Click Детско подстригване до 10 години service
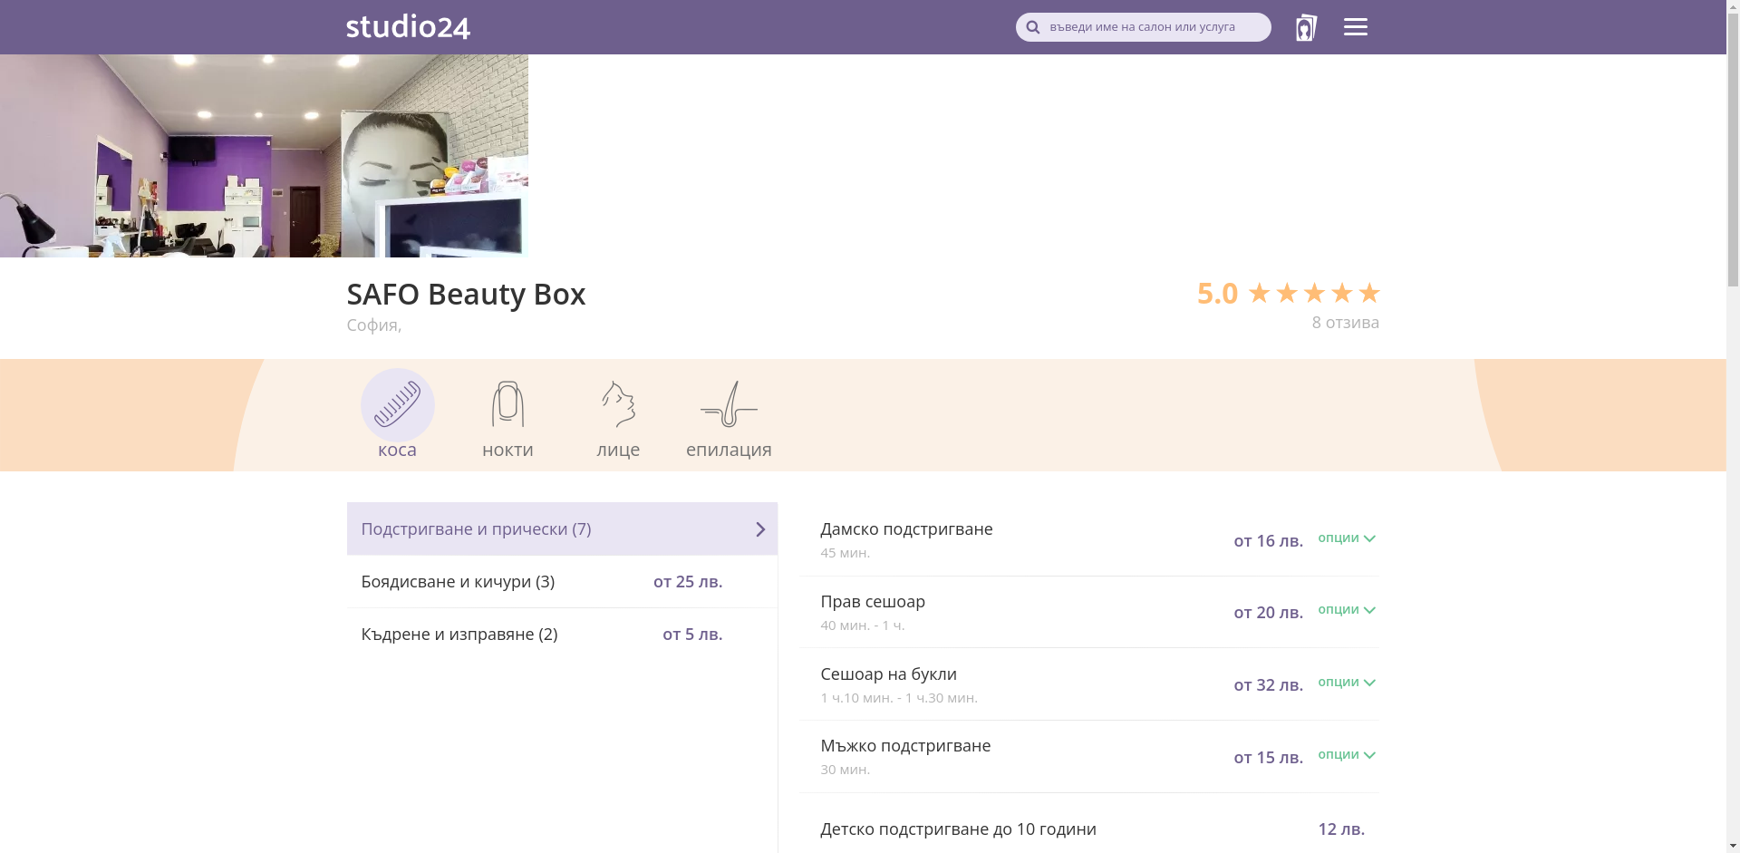Image resolution: width=1740 pixels, height=853 pixels. (958, 829)
